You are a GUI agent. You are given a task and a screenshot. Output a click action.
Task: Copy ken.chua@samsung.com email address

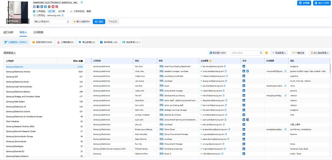225,67
